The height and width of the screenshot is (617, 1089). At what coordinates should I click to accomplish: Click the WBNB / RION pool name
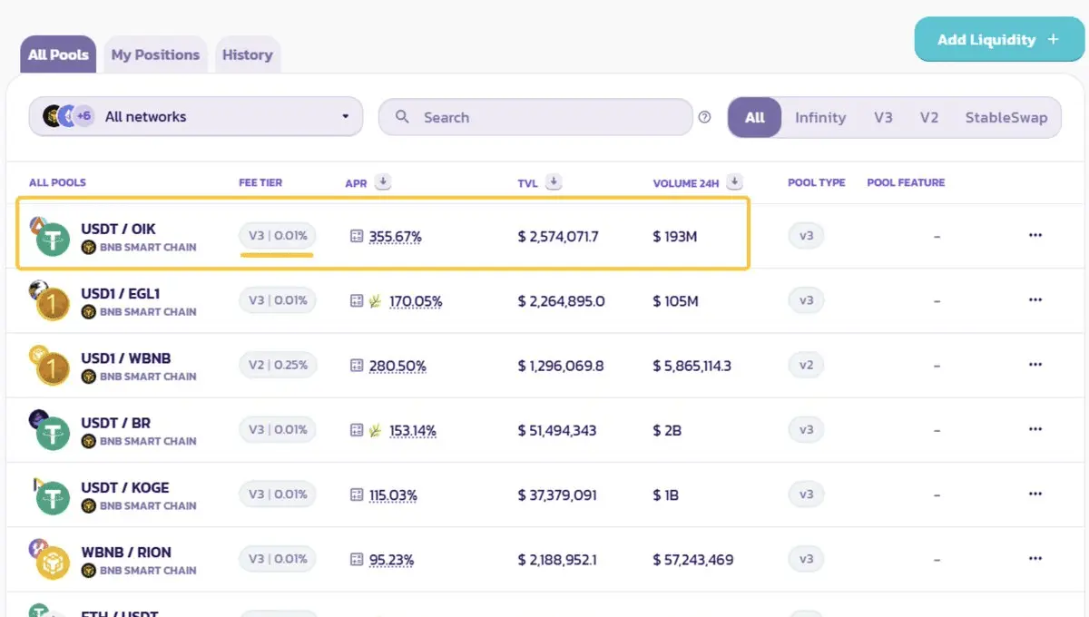coord(126,552)
